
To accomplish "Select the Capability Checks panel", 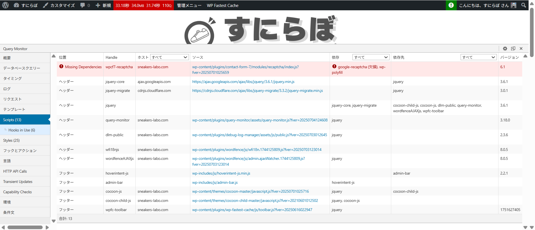I will (25, 192).
